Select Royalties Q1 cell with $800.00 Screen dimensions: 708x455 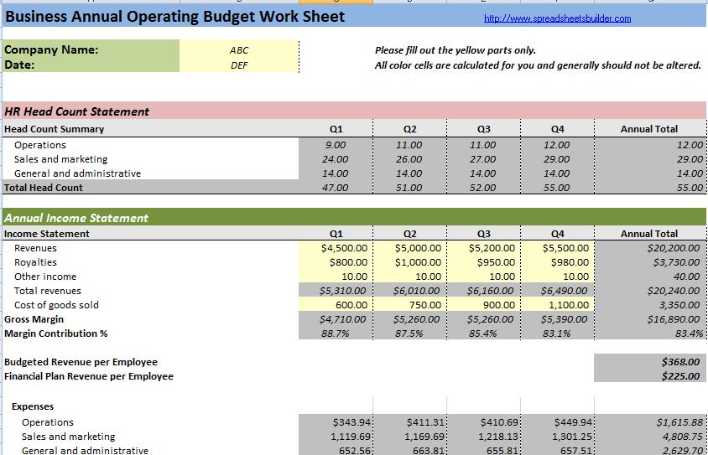pyautogui.click(x=336, y=262)
